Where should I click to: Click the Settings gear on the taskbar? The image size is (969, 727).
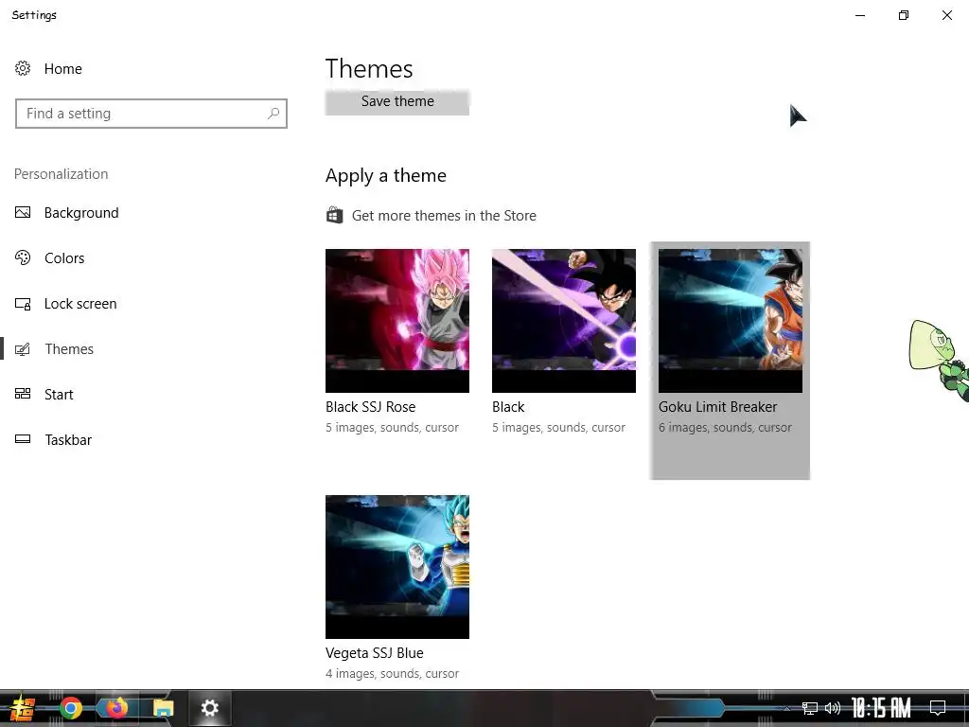click(209, 708)
